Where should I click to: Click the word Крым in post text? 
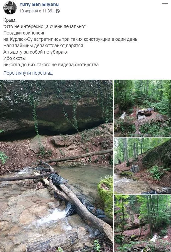10,20
